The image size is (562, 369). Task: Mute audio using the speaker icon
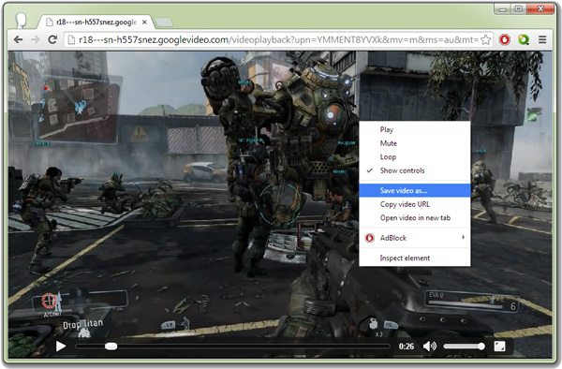430,347
